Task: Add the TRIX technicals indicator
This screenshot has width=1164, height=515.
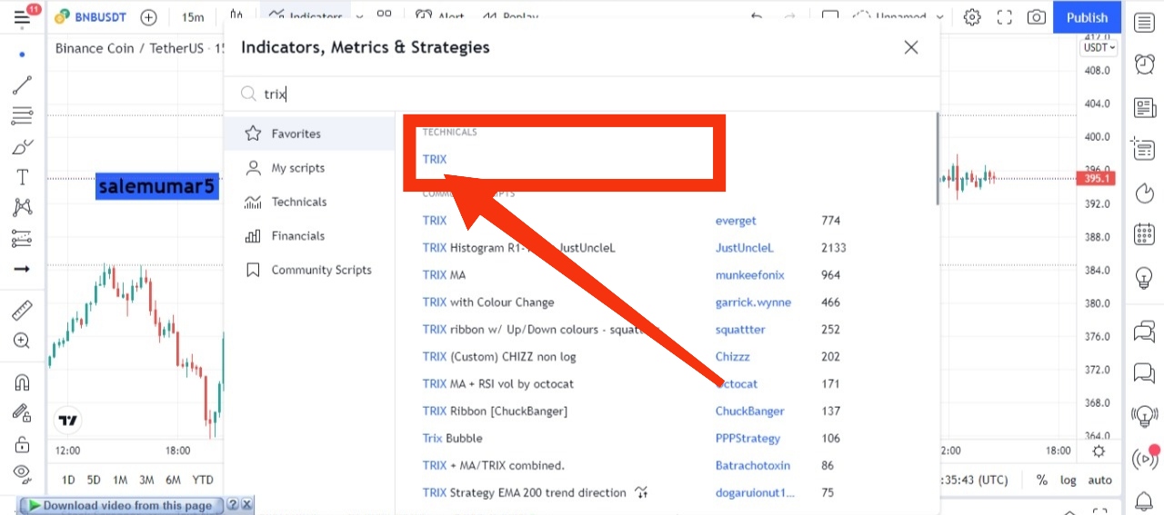Action: 435,159
